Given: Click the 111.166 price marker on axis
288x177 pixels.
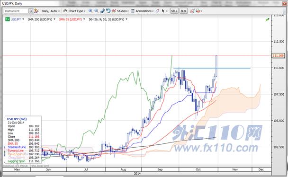Looking at the screenshot, I should (278, 55).
